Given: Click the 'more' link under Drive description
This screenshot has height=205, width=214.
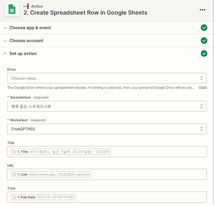Looking at the screenshot, I should point(203,87).
